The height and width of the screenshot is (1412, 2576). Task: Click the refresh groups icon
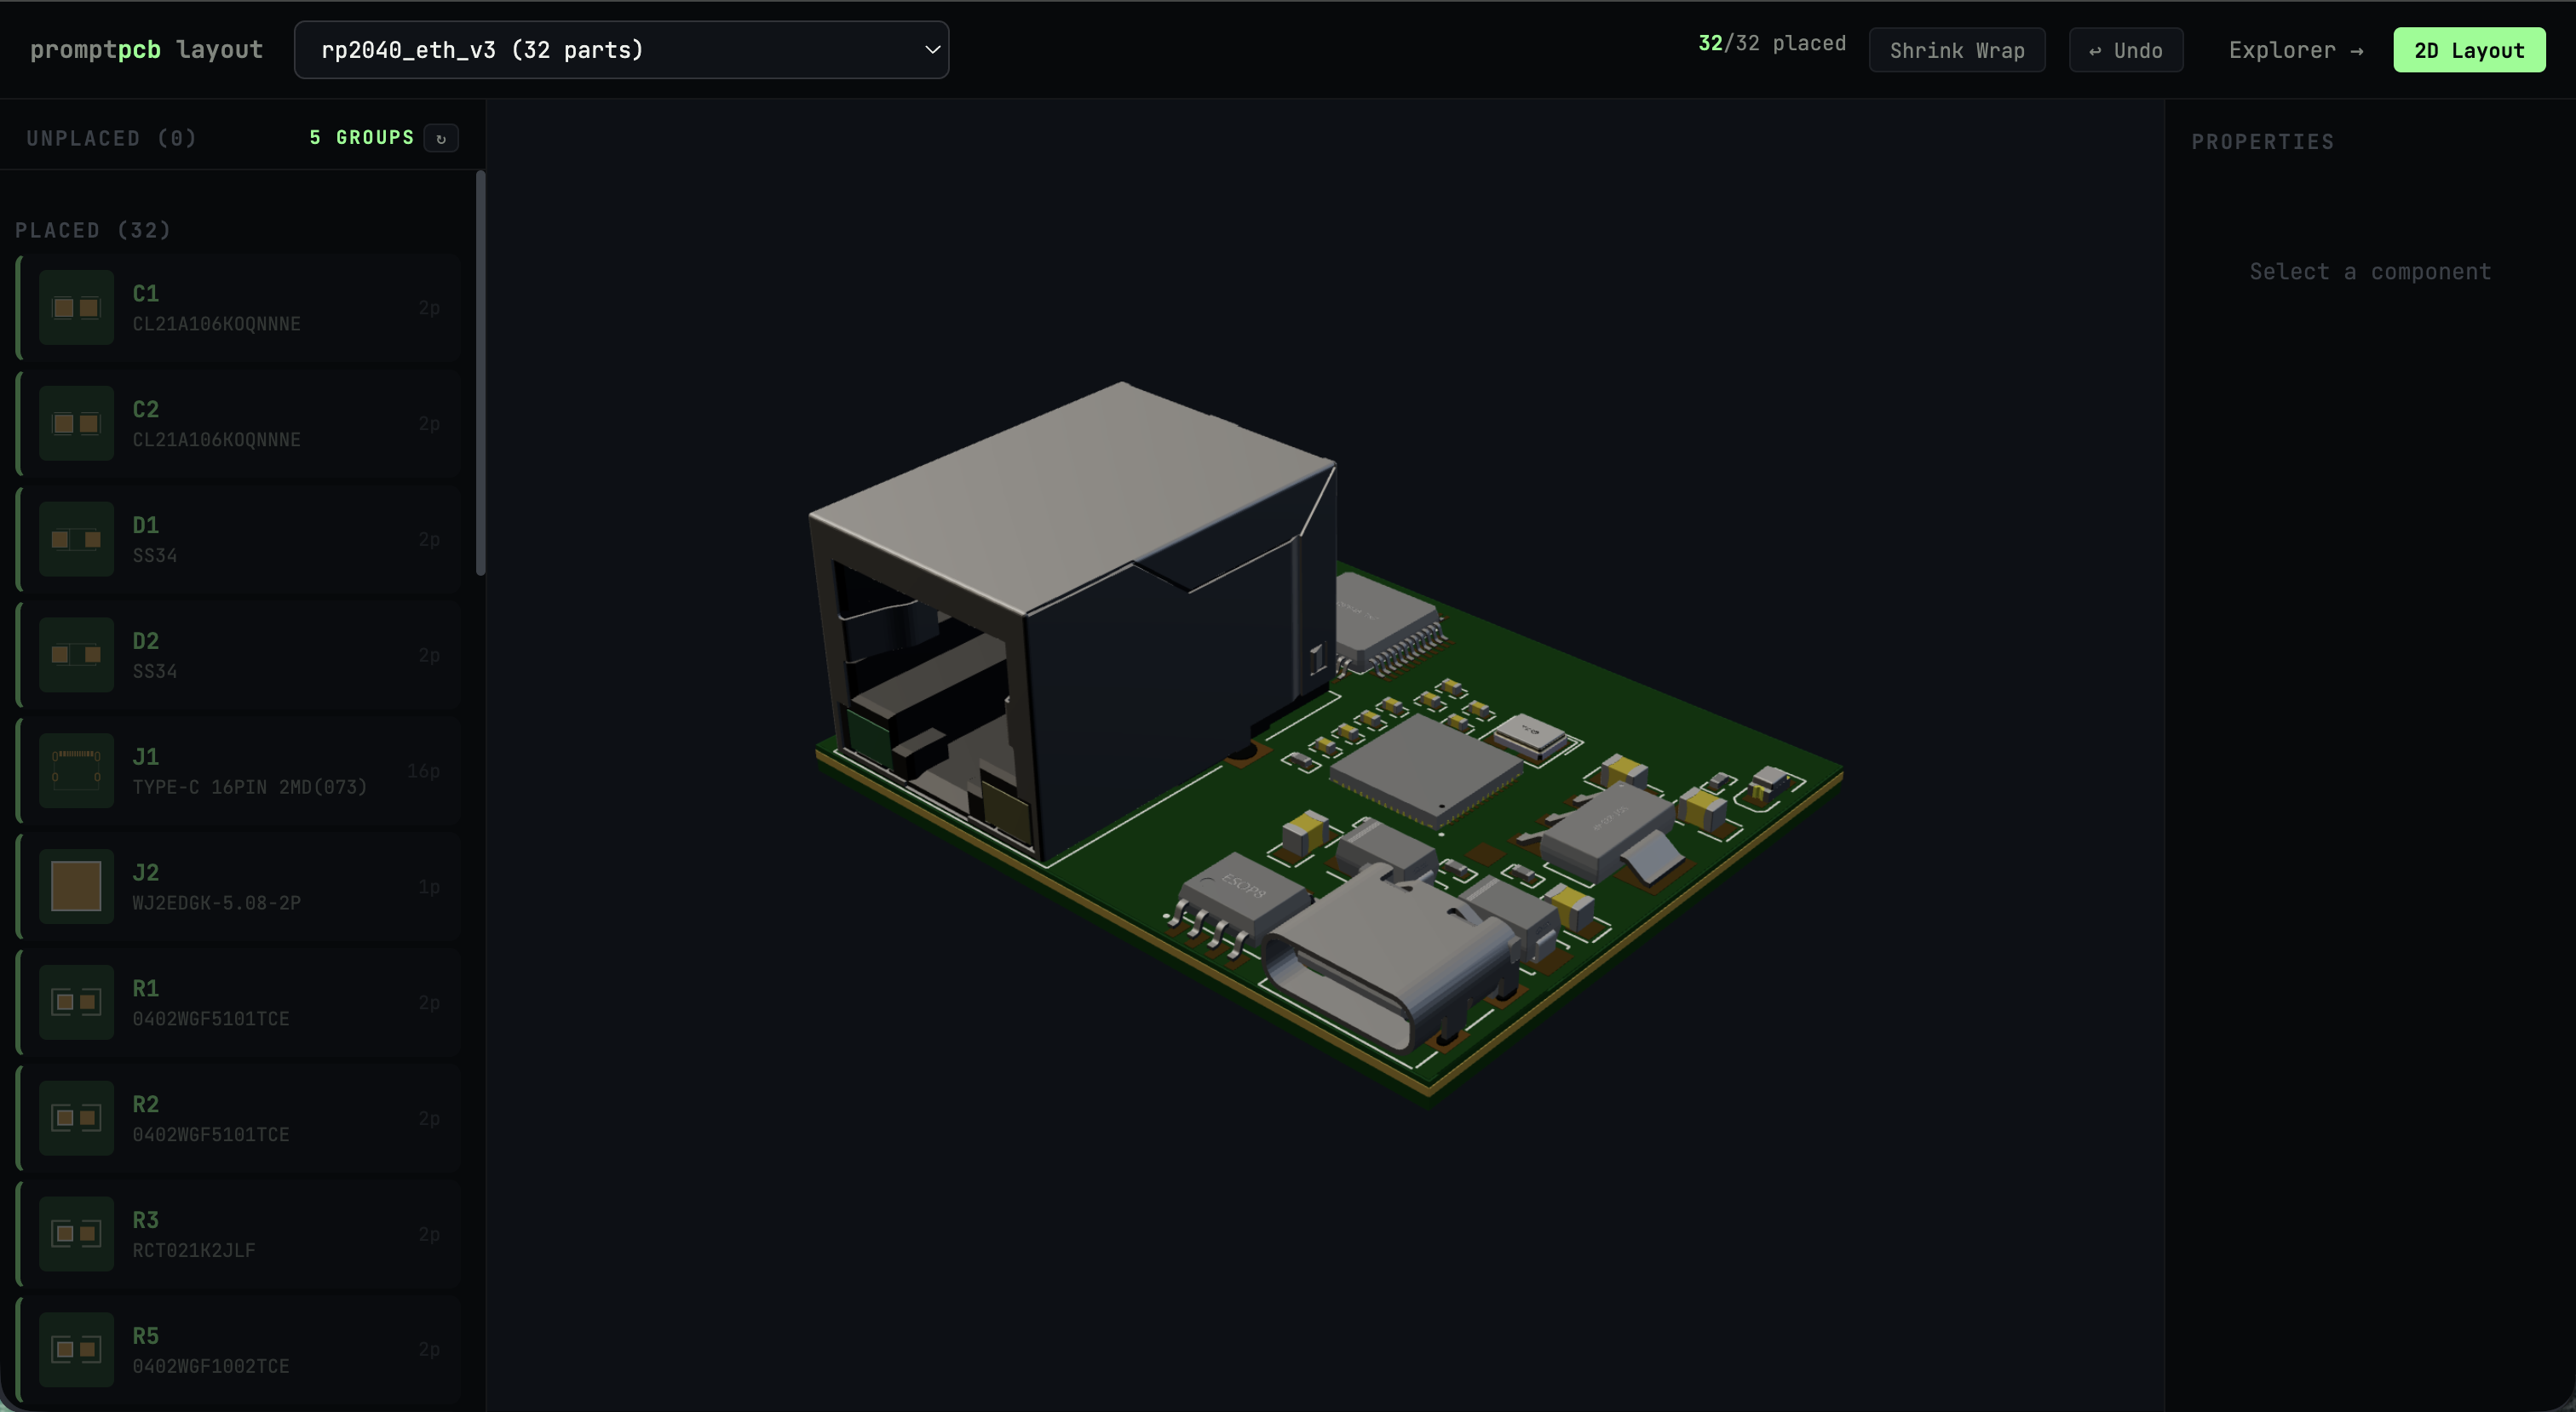[441, 138]
